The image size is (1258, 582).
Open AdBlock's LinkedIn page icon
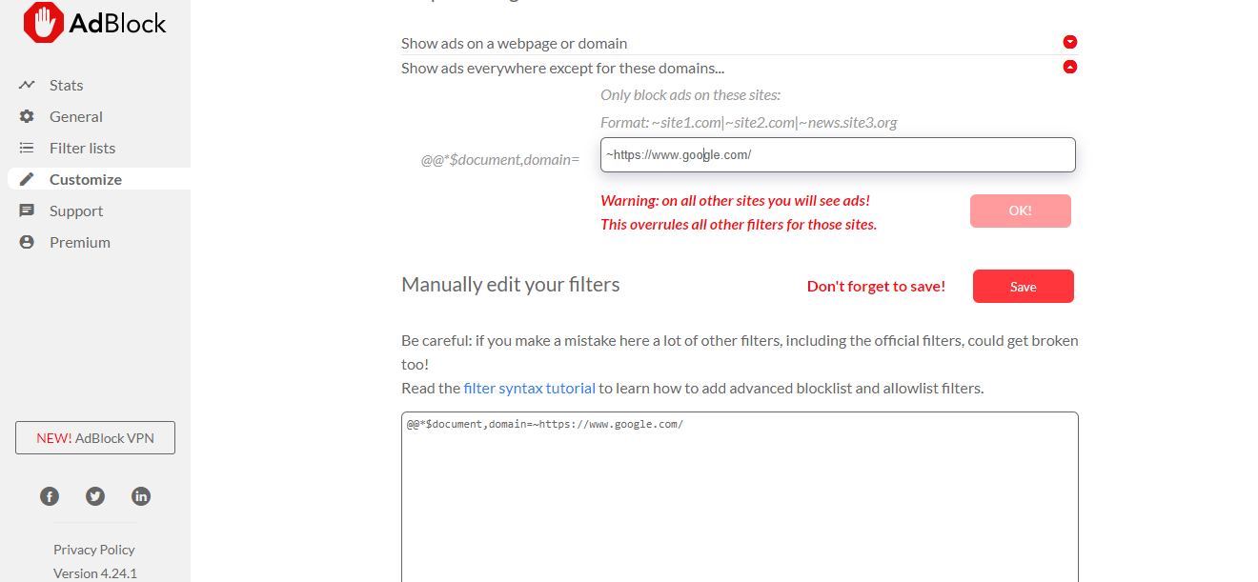point(141,496)
